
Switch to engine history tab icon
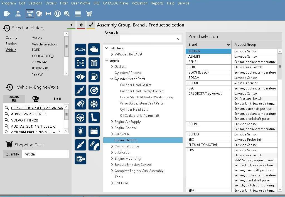click(x=36, y=99)
